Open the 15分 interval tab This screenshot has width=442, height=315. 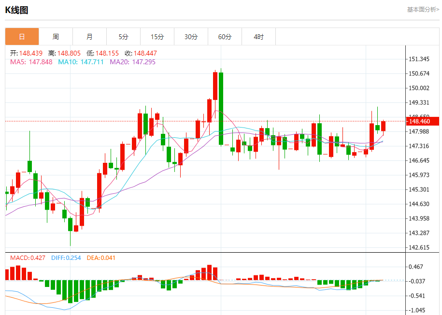[x=157, y=37]
